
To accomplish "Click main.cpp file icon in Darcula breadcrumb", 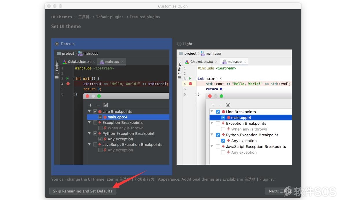I will tap(80, 54).
